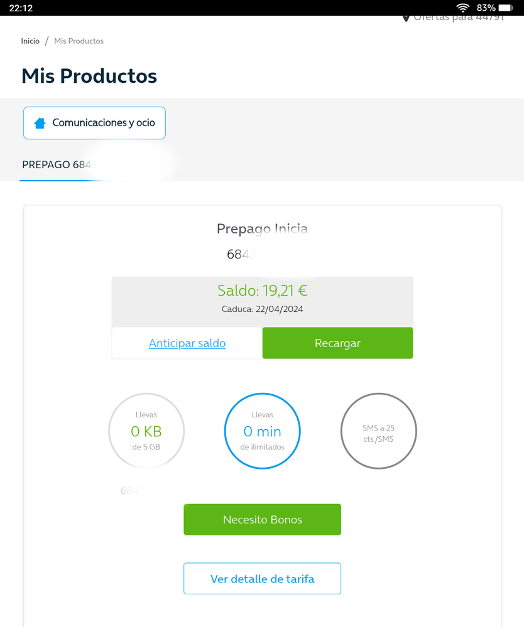
Task: Open the 0 min calls usage circle
Action: 262,431
